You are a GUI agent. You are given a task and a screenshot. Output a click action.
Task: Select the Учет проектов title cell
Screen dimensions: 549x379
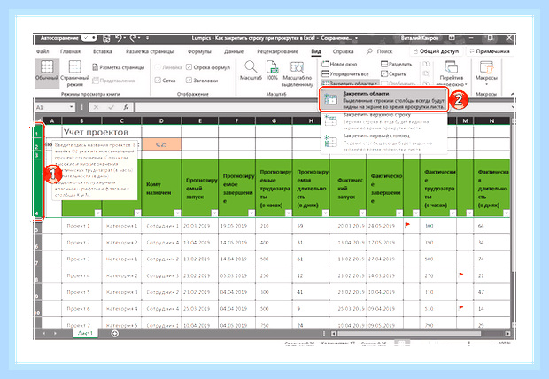click(102, 132)
